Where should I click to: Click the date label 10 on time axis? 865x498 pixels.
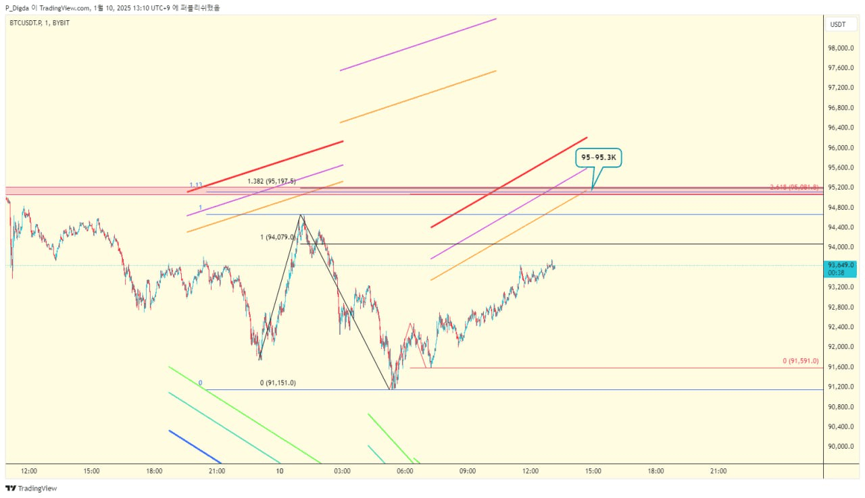[279, 471]
